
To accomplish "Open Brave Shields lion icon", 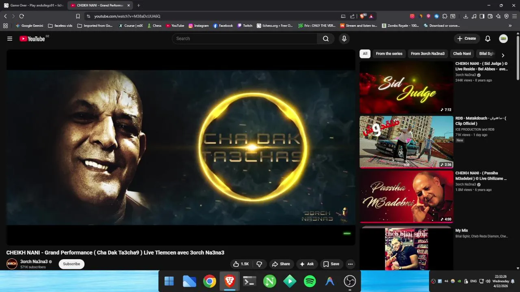I will pos(363,16).
